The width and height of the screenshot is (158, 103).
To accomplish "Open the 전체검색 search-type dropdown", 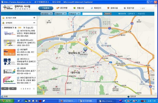I will pos(74,14).
